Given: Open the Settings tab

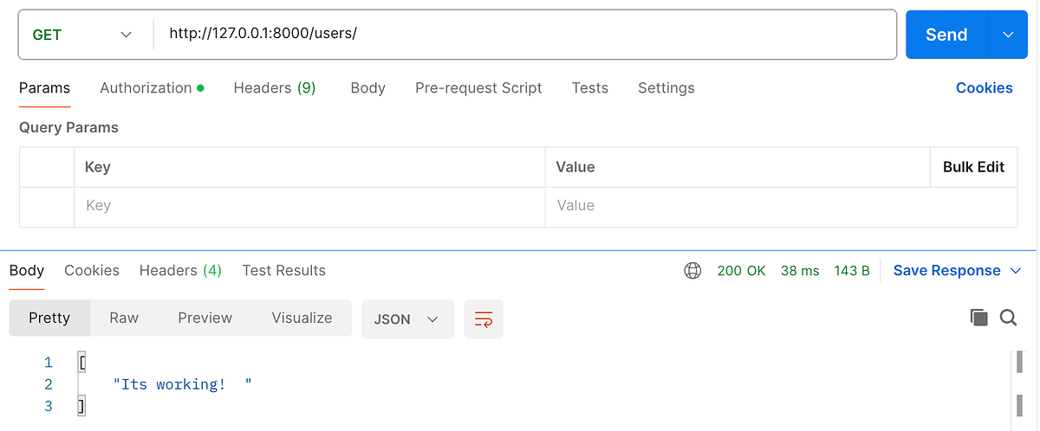Looking at the screenshot, I should pos(666,87).
